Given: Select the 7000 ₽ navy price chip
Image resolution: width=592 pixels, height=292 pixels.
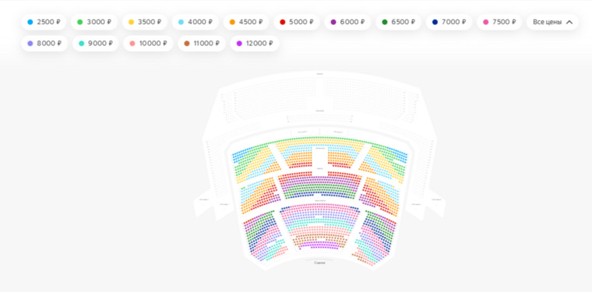Looking at the screenshot, I should [x=449, y=23].
